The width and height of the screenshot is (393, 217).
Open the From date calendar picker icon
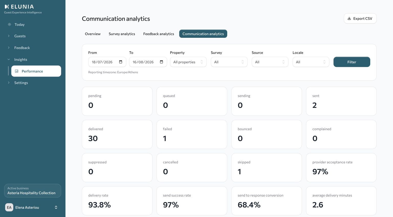(x=121, y=62)
